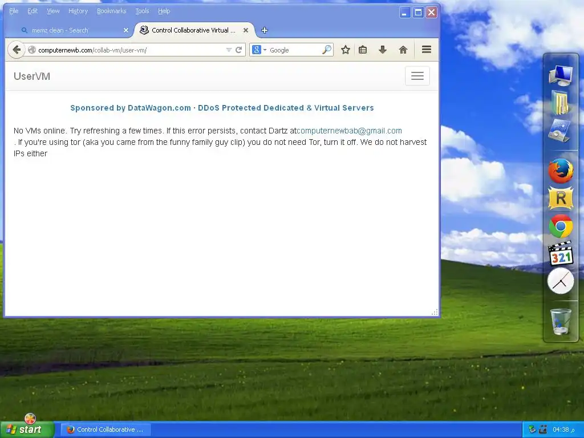Viewport: 584px width, 438px height.
Task: Open the View menu
Action: [x=53, y=11]
